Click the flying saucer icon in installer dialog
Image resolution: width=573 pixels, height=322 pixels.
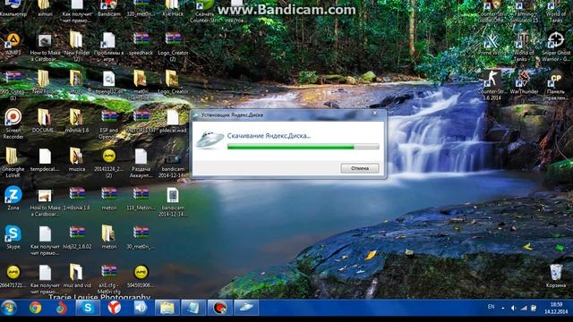[x=210, y=140]
